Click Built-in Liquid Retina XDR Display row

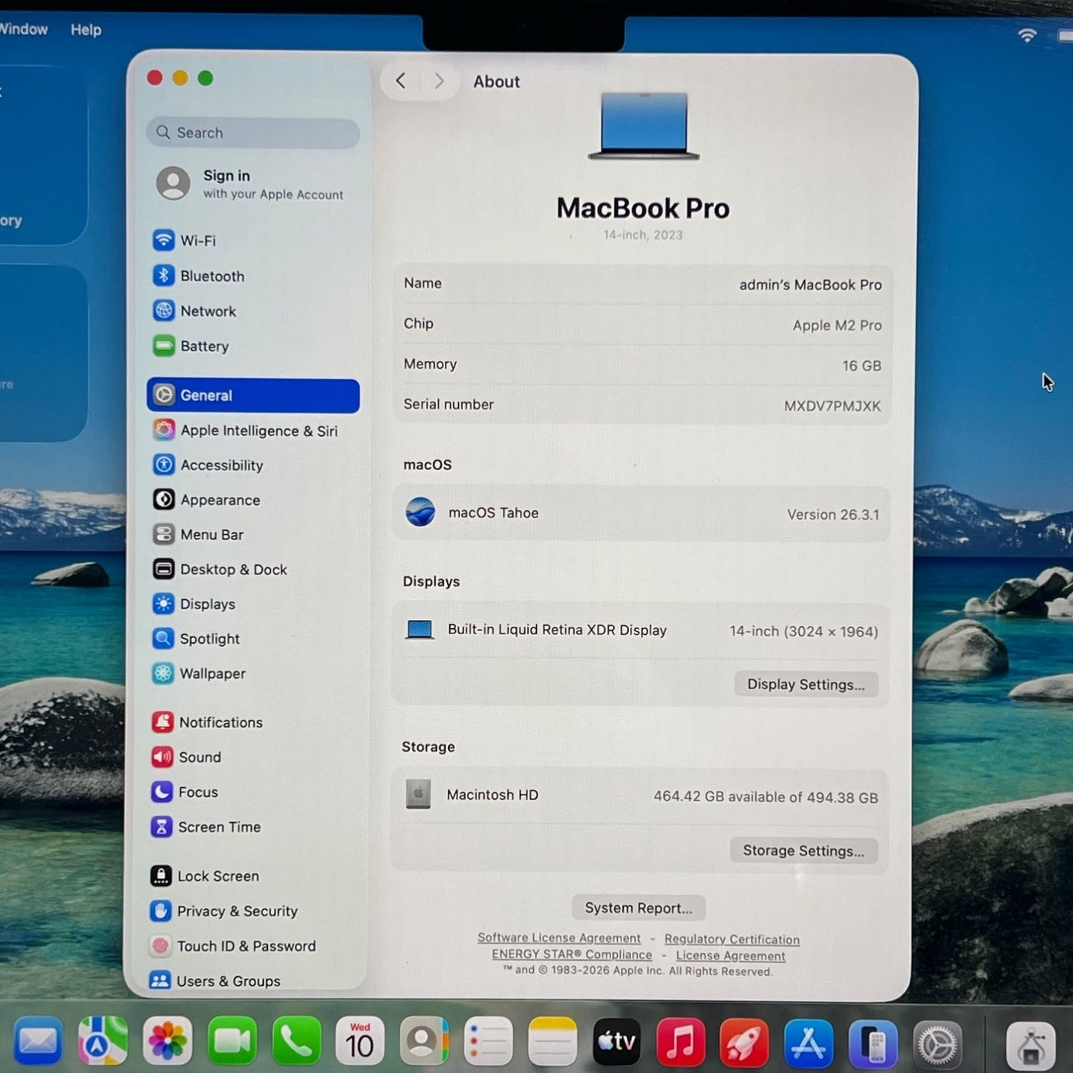point(641,630)
